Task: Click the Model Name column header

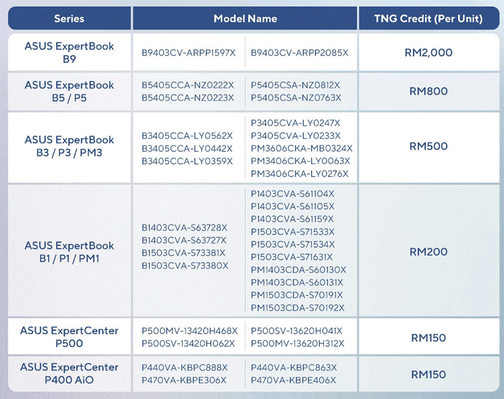Action: tap(245, 18)
